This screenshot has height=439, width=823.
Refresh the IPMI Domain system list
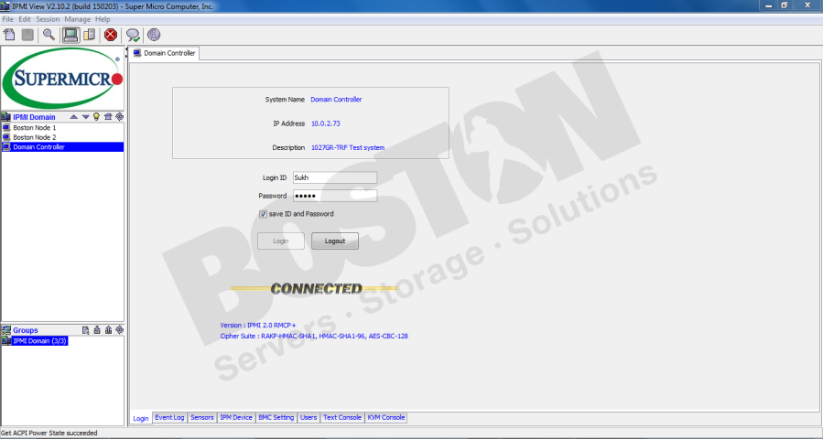pyautogui.click(x=119, y=116)
